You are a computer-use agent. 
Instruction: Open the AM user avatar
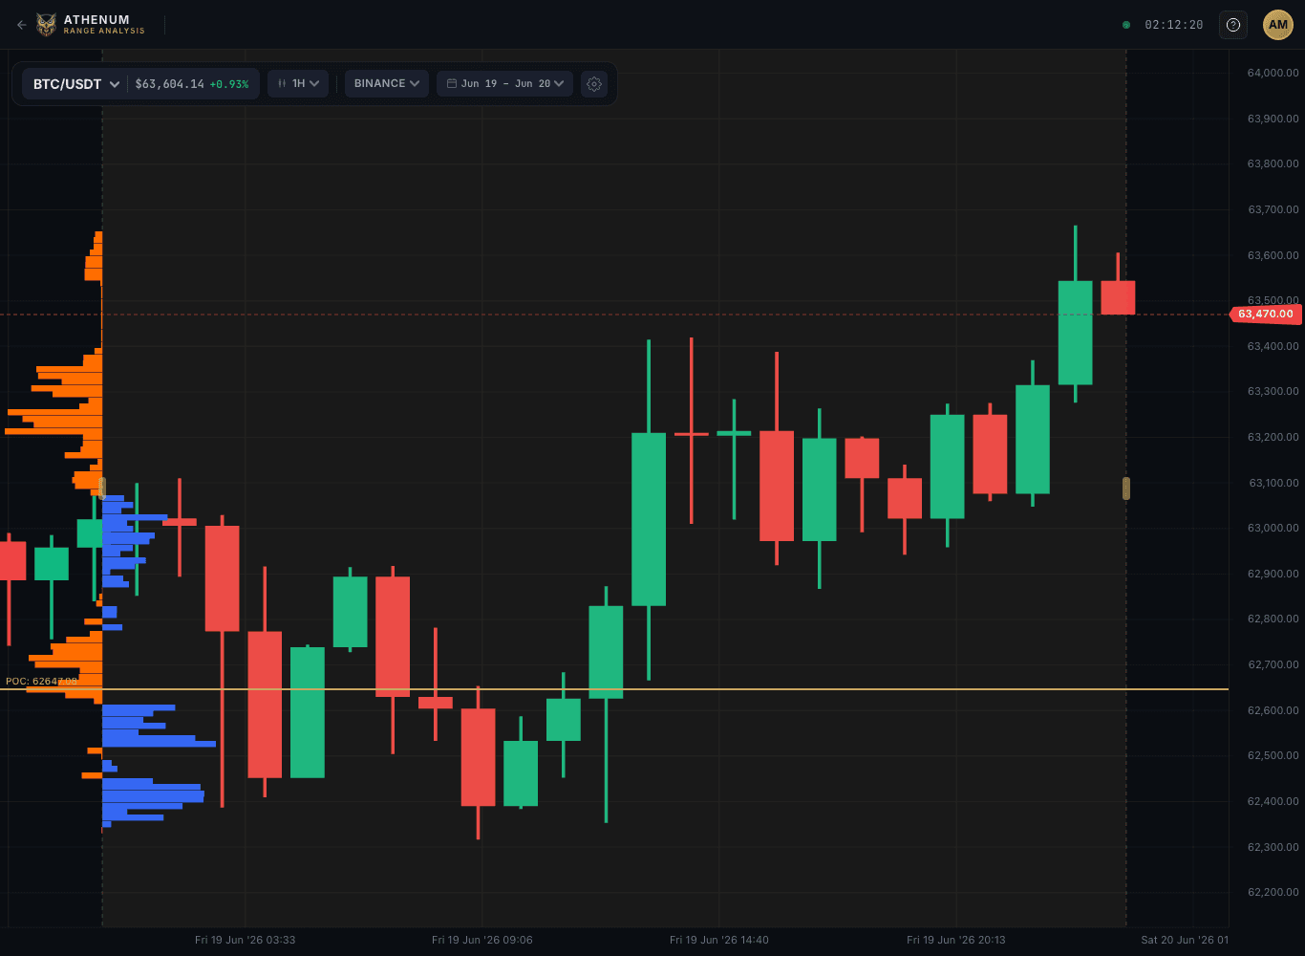[x=1278, y=25]
